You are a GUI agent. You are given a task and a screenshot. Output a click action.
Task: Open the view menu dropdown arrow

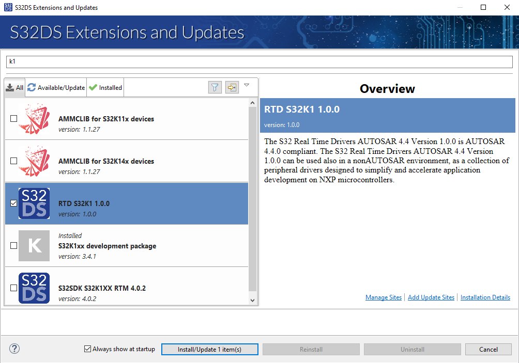pyautogui.click(x=247, y=85)
